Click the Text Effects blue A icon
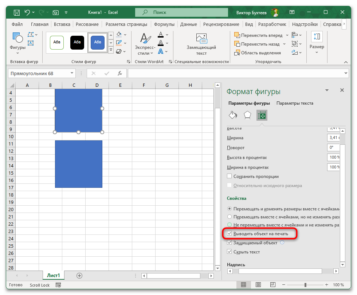357x295 pixels. 161,51
